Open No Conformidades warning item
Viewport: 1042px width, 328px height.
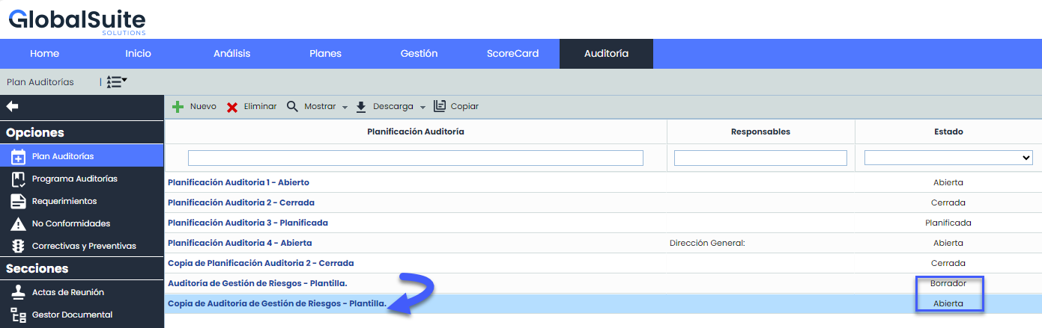coord(70,223)
